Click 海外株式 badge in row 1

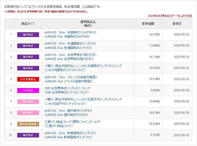tap(28, 35)
